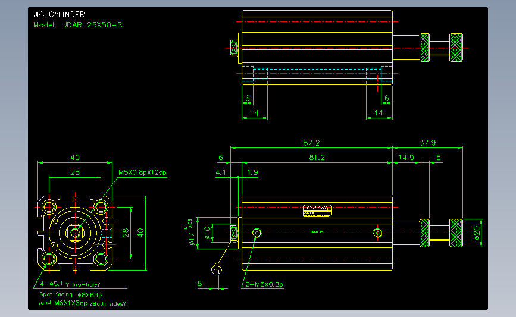Image resolution: width=516 pixels, height=317 pixels.
Task: Click the 81.2 body length dimension
Action: pyautogui.click(x=317, y=158)
